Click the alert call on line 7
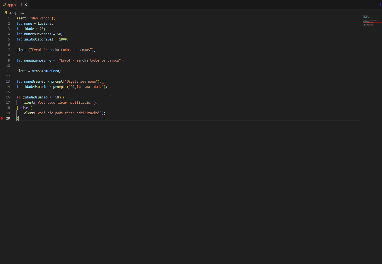Image resolution: width=382 pixels, height=264 pixels. click(x=56, y=50)
